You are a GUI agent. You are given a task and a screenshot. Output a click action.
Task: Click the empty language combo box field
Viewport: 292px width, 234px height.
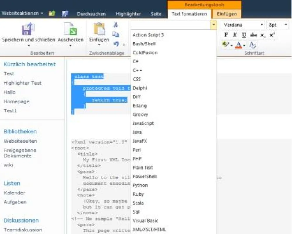pyautogui.click(x=171, y=25)
